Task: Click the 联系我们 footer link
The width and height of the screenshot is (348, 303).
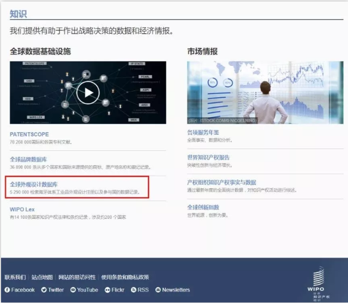Action: (x=15, y=277)
